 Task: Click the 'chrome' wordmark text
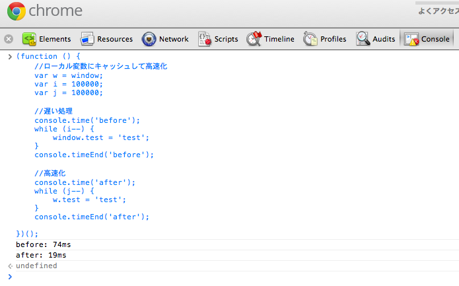coord(55,11)
